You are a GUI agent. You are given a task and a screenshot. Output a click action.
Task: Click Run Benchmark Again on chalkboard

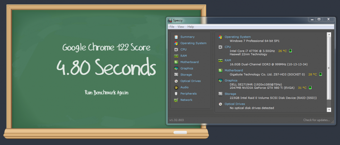(107, 92)
